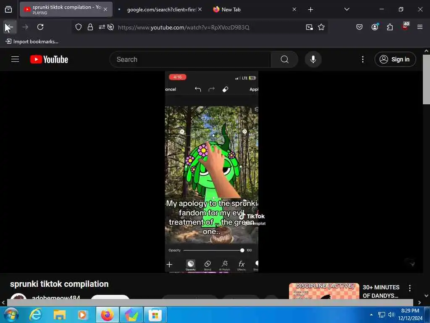Focus the YouTube Search field
The image size is (430, 323).
[x=190, y=59]
